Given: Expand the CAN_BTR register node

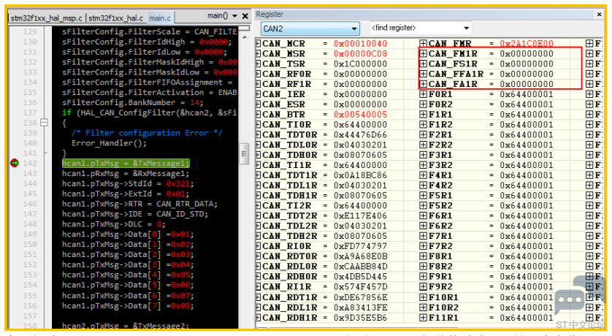Looking at the screenshot, I should 258,115.
